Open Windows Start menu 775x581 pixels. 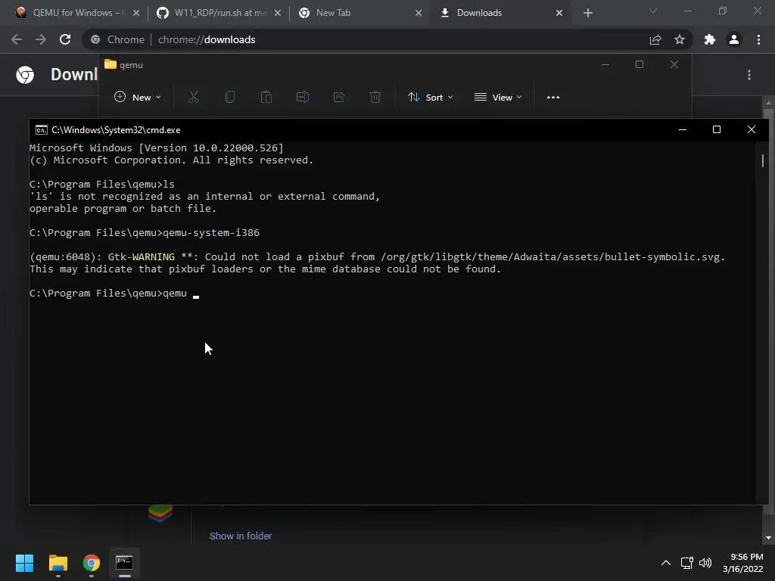pos(24,563)
